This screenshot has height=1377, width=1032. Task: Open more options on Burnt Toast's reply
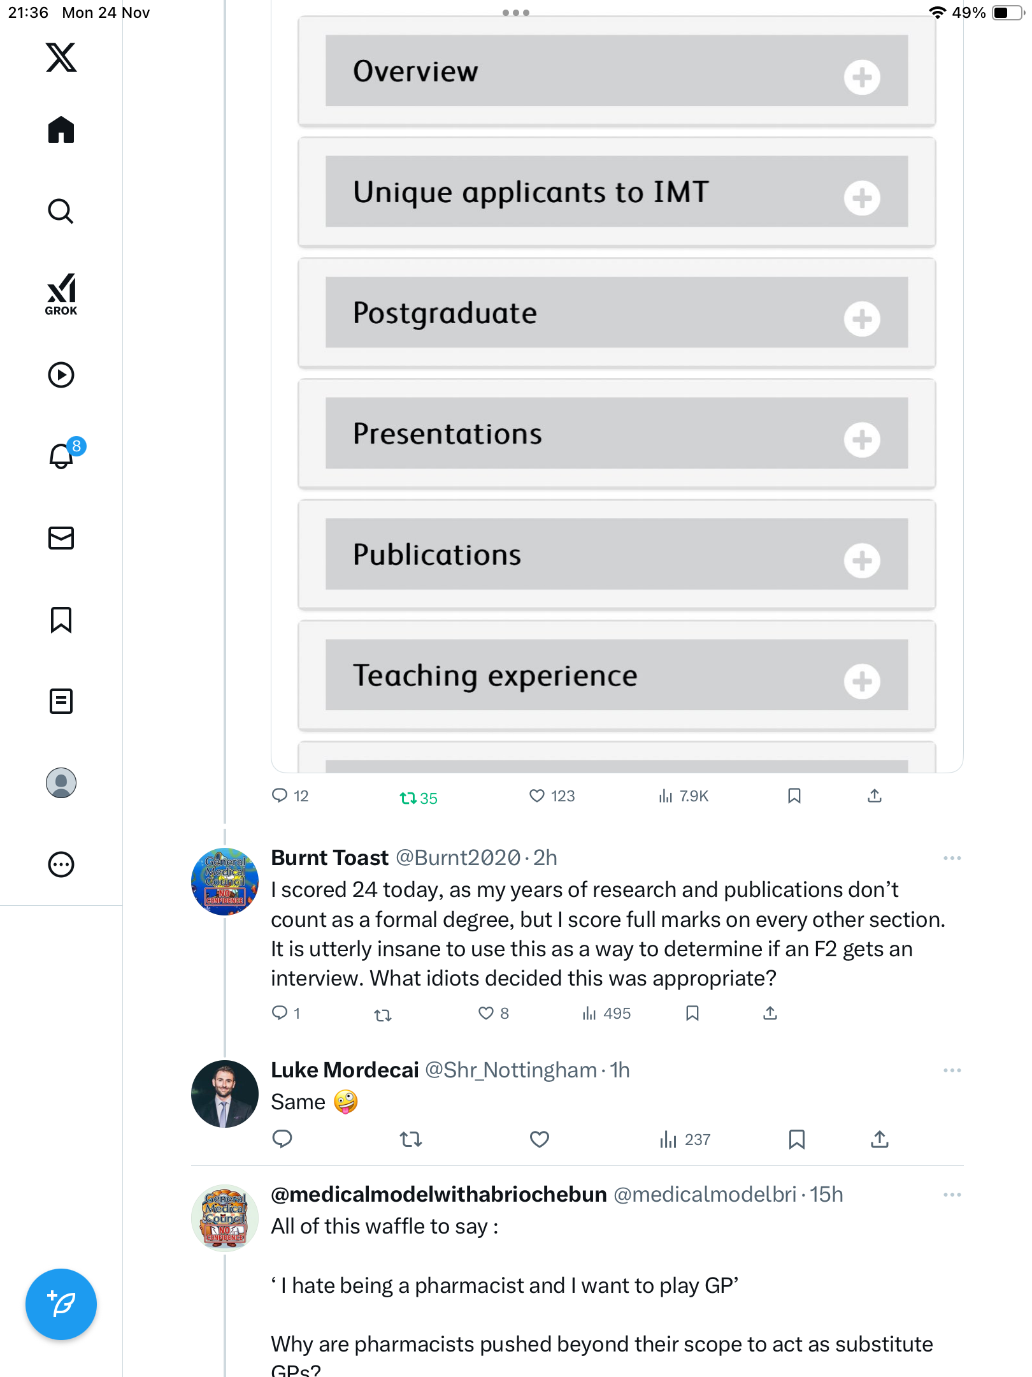click(952, 858)
